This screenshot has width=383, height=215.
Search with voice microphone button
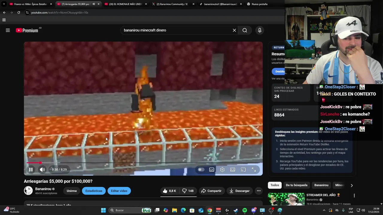[x=259, y=30]
